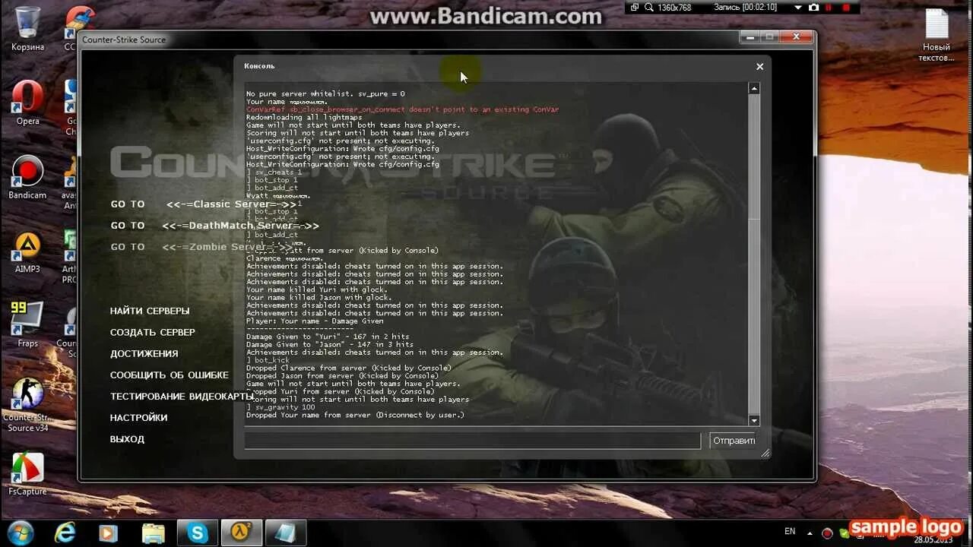
Task: Click the Bandicam camera screenshot icon
Action: point(814,7)
